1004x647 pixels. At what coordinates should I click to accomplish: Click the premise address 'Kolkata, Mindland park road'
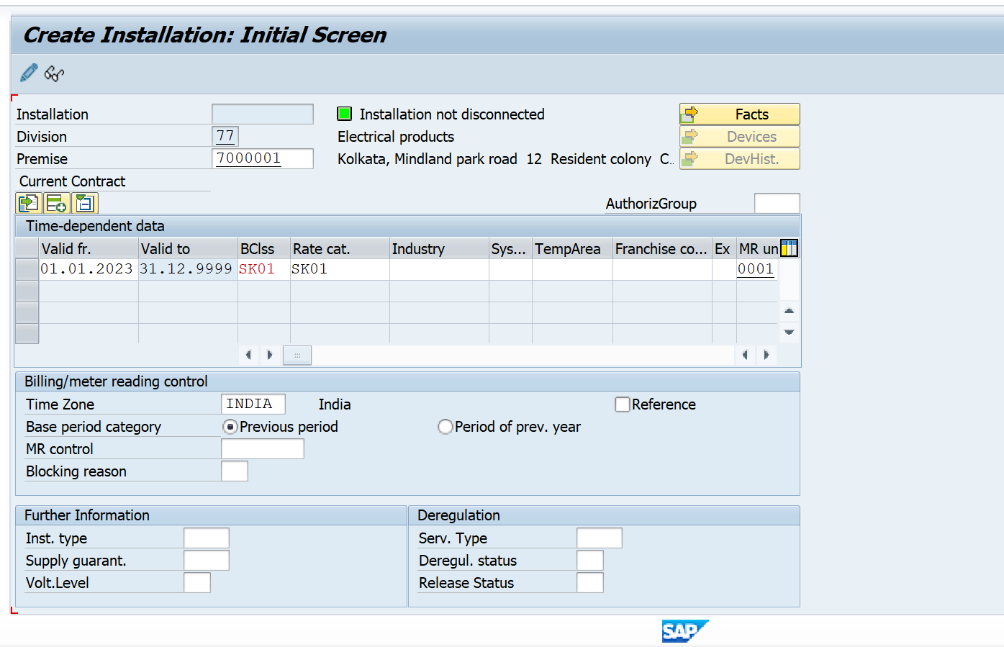(x=428, y=159)
